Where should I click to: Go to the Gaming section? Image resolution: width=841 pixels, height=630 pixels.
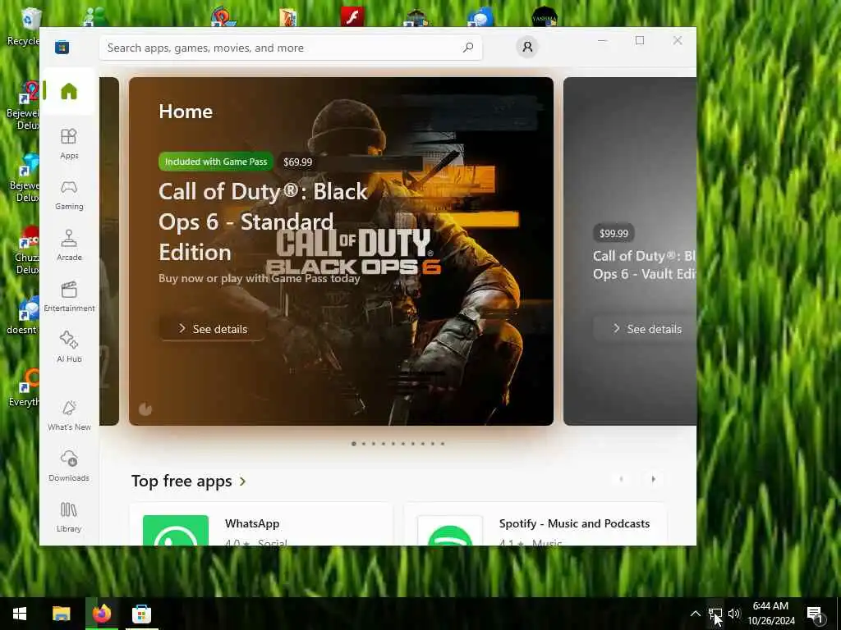69,194
